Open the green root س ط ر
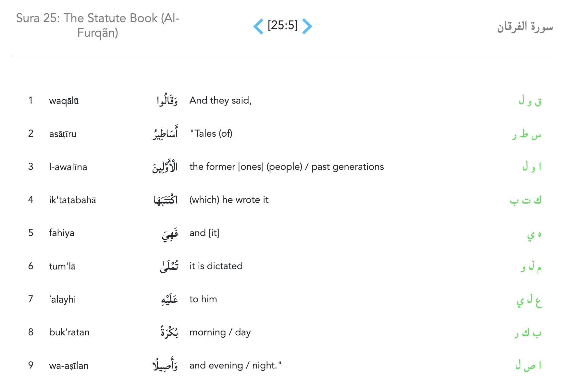 click(x=527, y=134)
